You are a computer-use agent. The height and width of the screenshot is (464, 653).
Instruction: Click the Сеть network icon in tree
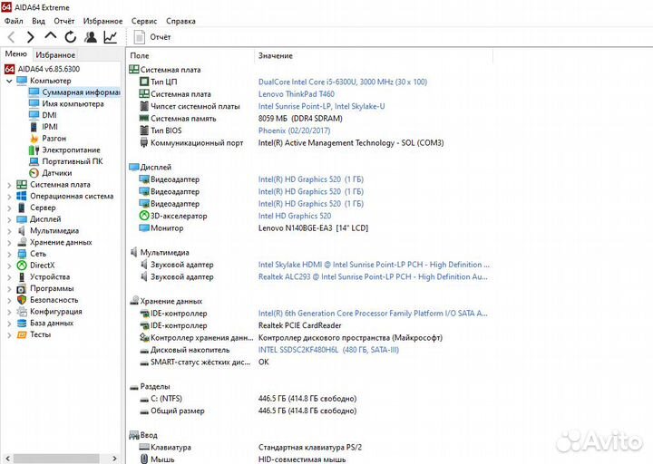(22, 254)
